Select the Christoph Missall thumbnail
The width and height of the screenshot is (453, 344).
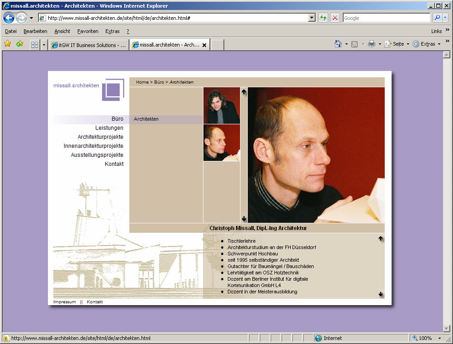click(222, 143)
